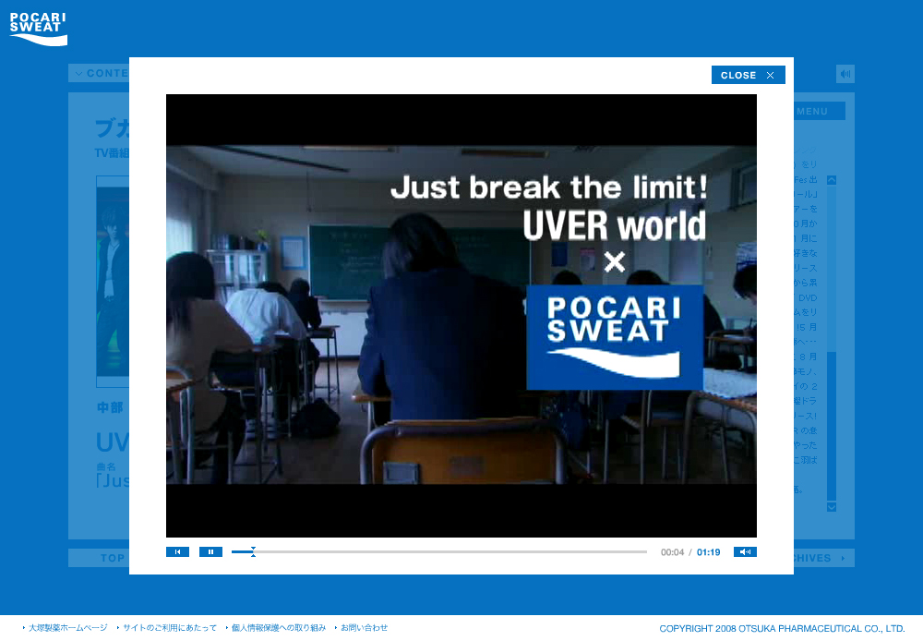Click the seek bar playhead marker
The height and width of the screenshot is (641, 923).
point(253,552)
